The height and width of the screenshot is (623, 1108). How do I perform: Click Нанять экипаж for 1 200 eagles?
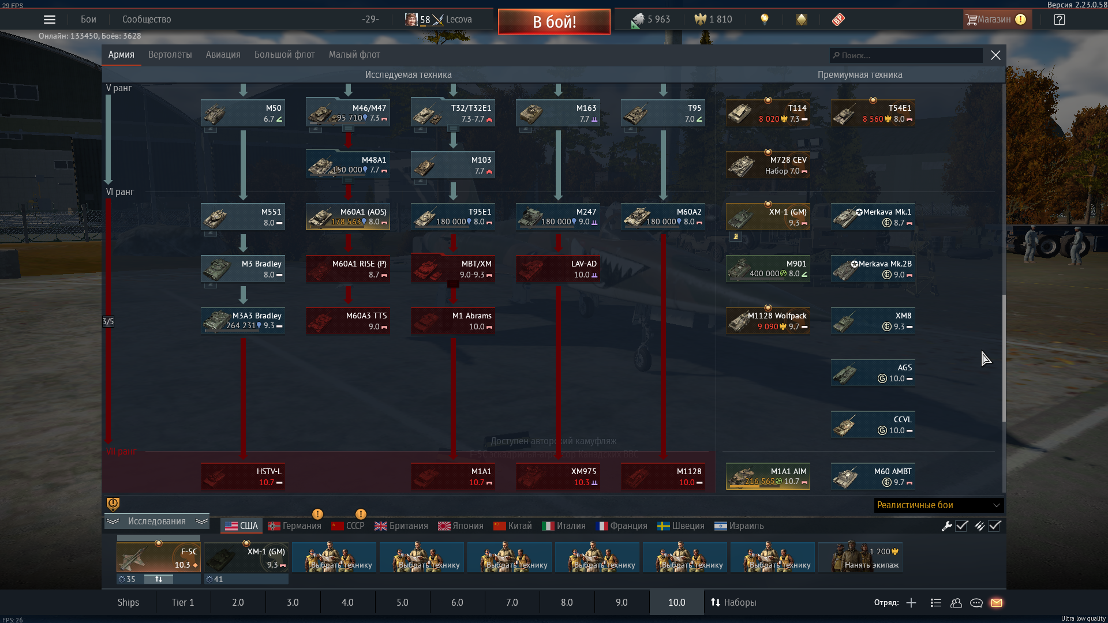tap(860, 558)
